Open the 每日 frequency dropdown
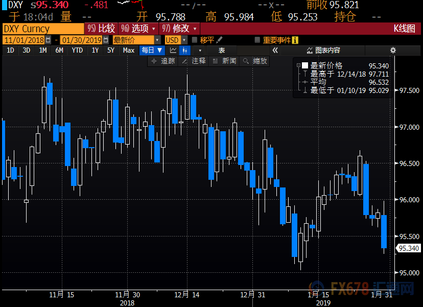This screenshot has width=423, height=307. click(152, 50)
